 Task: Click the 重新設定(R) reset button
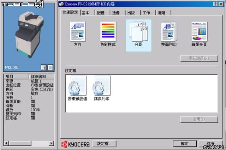pos(199,58)
